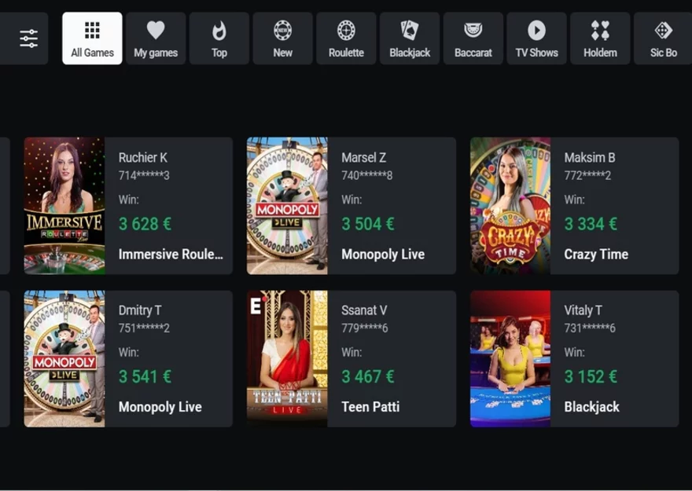Select the TV Shows play icon
This screenshot has height=491, width=692.
[x=536, y=38]
